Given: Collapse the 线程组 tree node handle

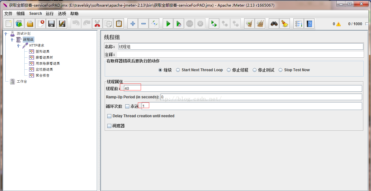Looking at the screenshot, I should [x=12, y=40].
